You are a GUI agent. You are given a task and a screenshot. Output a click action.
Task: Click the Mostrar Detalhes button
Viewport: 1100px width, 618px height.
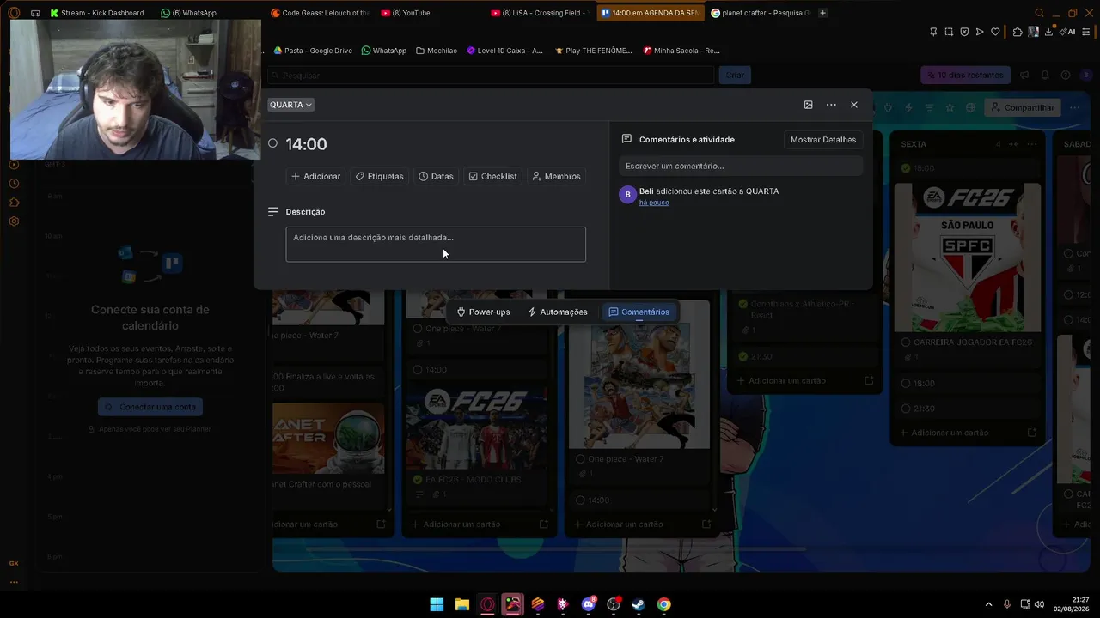point(823,139)
